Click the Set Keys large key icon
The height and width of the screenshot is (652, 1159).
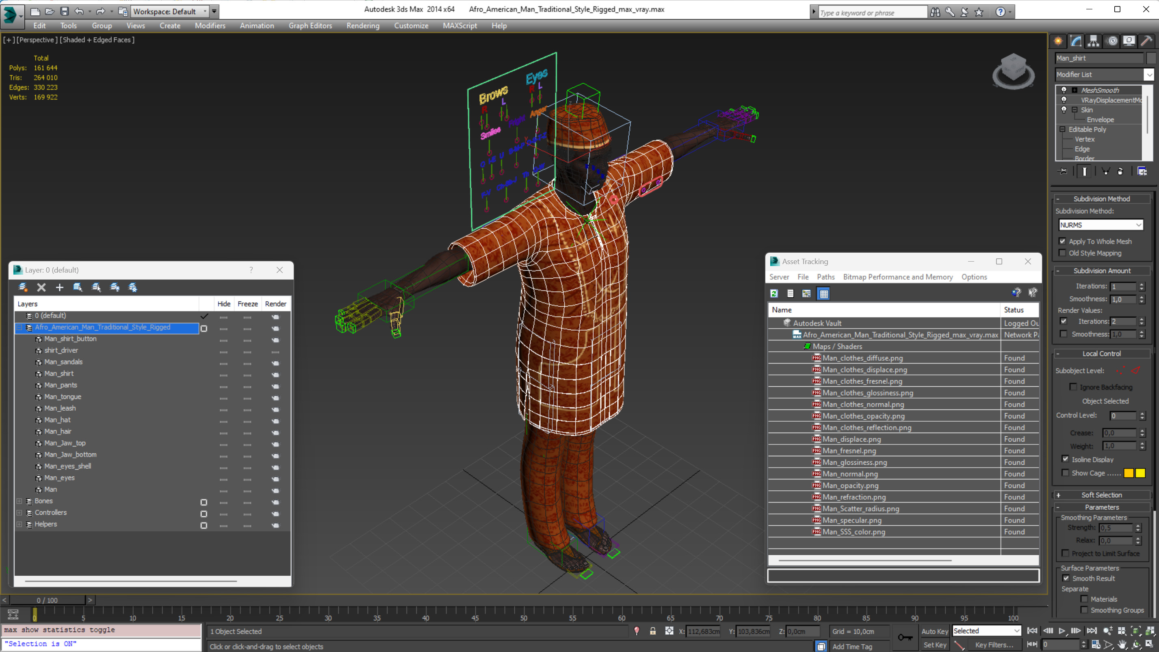[905, 638]
